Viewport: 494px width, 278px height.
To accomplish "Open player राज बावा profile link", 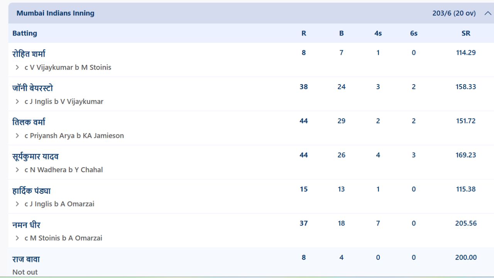I will tap(26, 259).
